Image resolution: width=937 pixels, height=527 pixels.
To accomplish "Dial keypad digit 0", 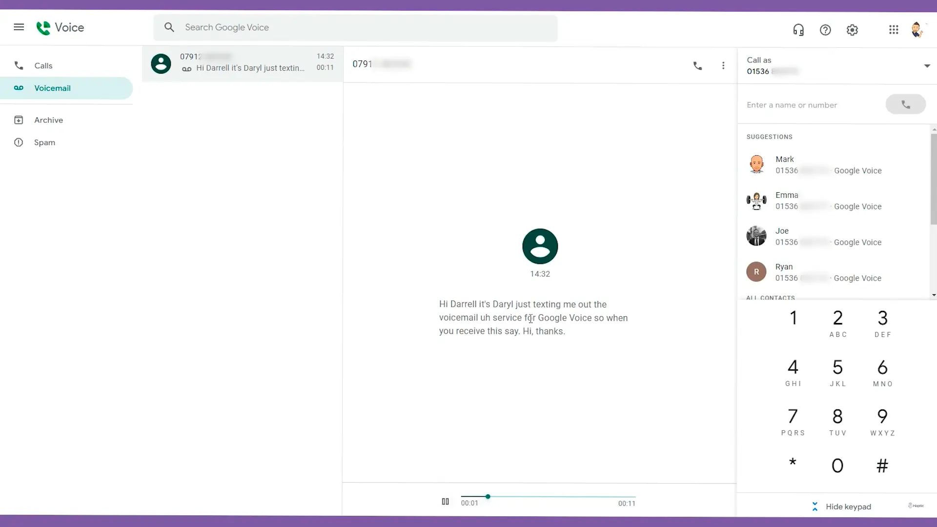I will pos(837,466).
